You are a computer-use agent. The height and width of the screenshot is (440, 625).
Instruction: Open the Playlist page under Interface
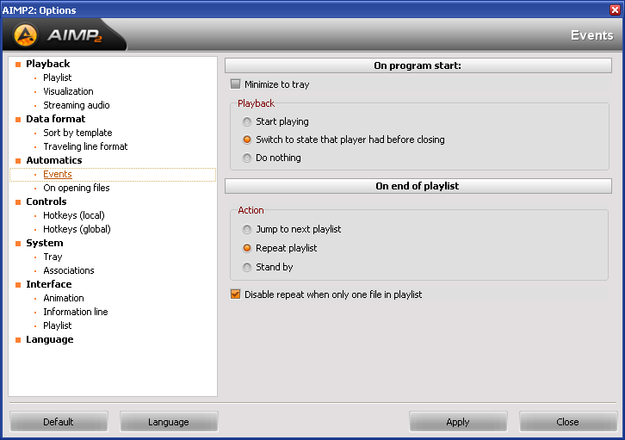point(58,325)
